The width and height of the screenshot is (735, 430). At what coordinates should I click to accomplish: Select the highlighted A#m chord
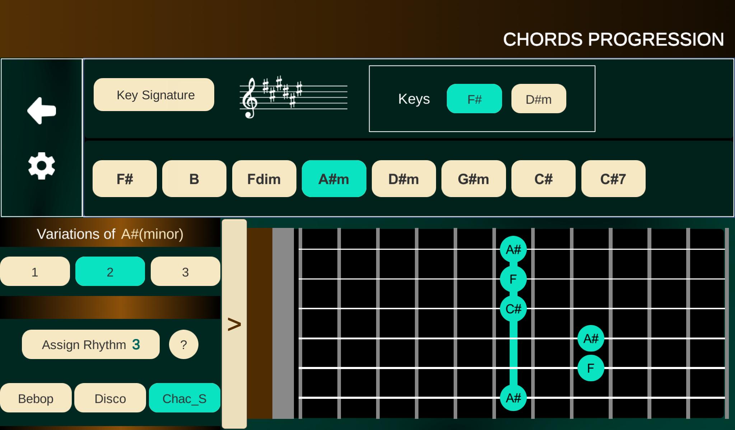point(334,178)
